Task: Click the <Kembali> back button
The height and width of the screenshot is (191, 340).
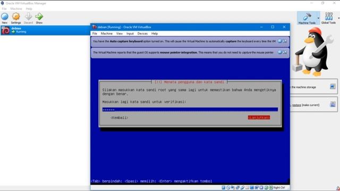Action: (x=119, y=118)
